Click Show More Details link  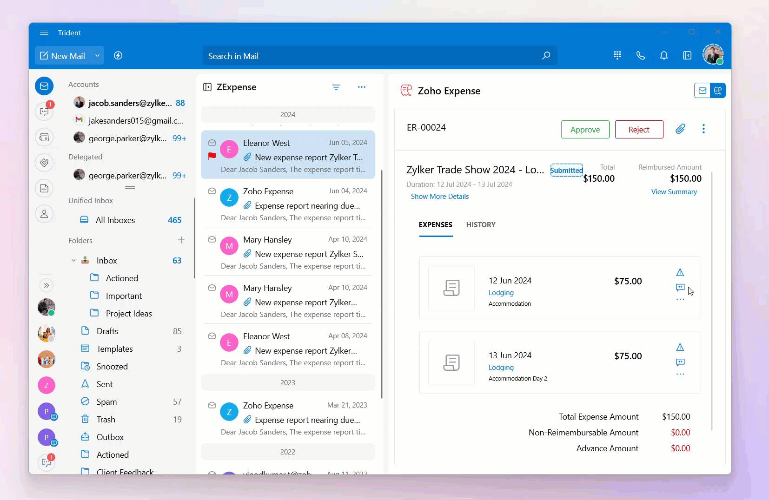coord(440,197)
